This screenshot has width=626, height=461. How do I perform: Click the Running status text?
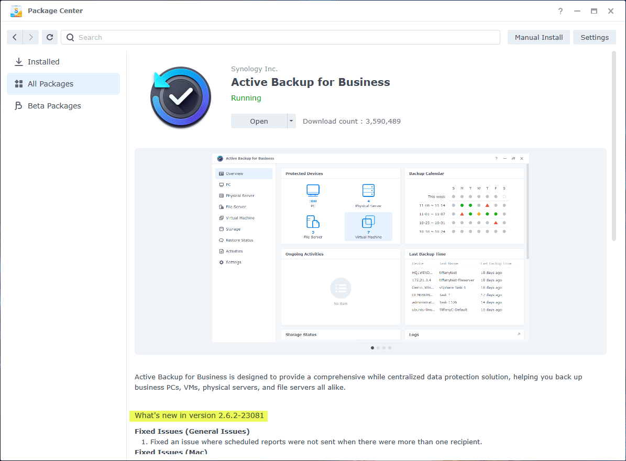[x=246, y=98]
